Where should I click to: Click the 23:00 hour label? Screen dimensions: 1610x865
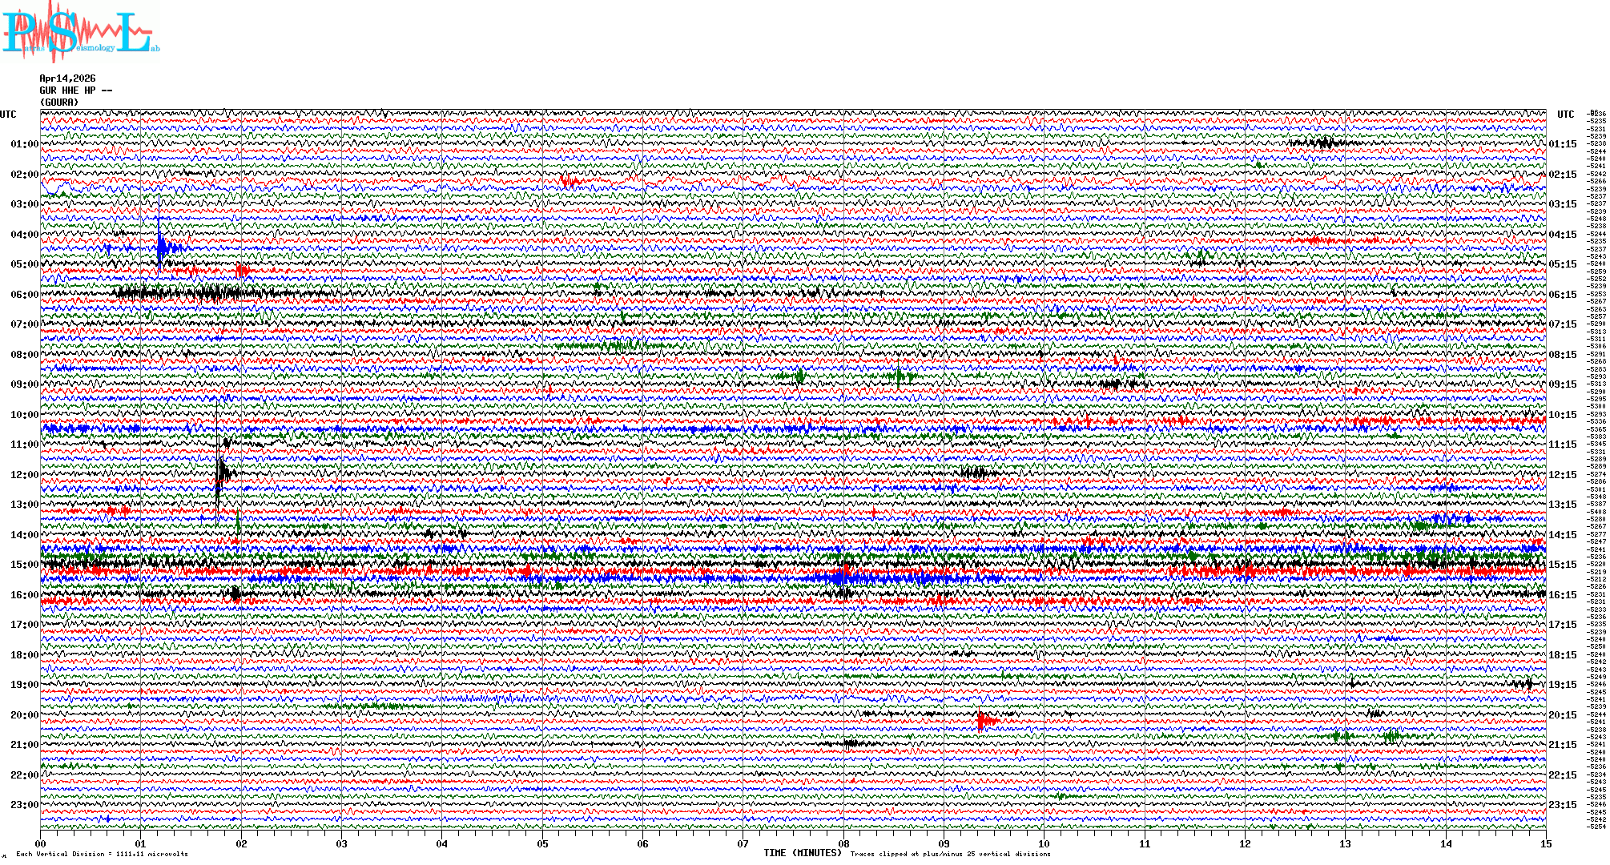click(24, 805)
